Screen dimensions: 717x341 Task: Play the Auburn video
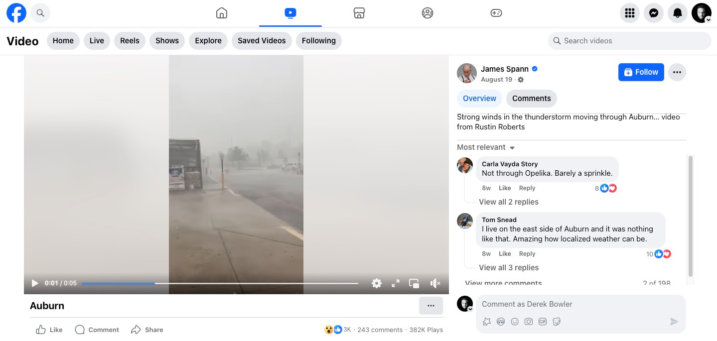pos(35,283)
